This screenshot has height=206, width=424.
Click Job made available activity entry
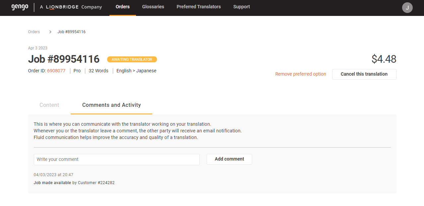pos(74,183)
